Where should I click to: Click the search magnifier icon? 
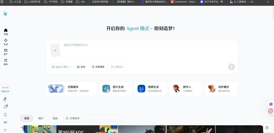click(67, 118)
